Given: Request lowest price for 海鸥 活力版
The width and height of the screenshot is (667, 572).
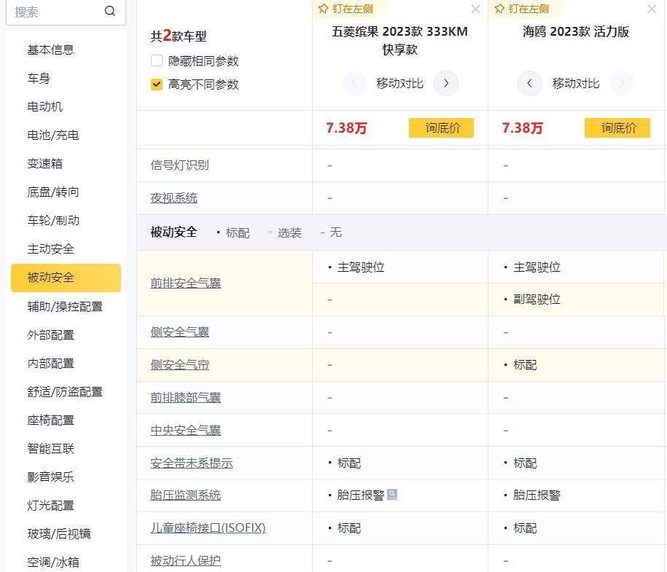Looking at the screenshot, I should (617, 128).
